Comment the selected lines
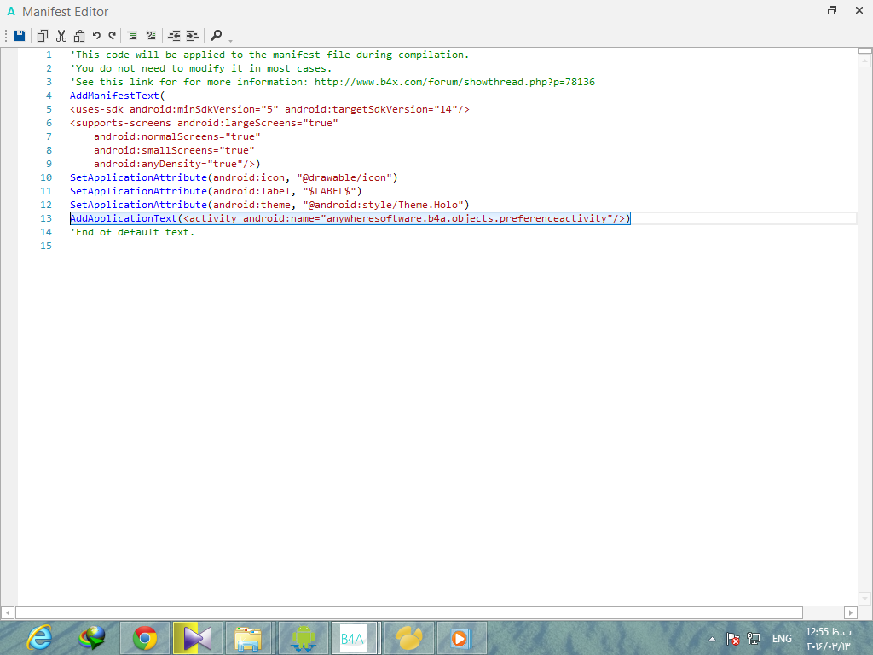873x655 pixels. pyautogui.click(x=132, y=36)
